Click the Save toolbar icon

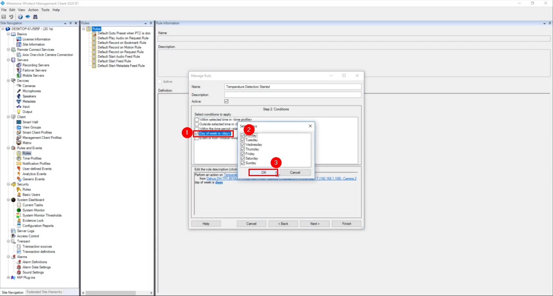[4, 16]
